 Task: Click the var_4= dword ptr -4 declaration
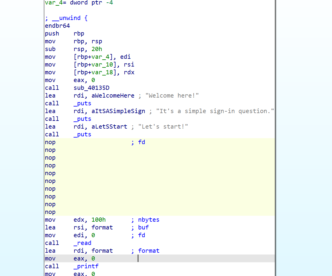click(x=79, y=3)
